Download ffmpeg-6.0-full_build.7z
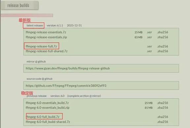The height and width of the screenshot is (128, 190). point(43,117)
